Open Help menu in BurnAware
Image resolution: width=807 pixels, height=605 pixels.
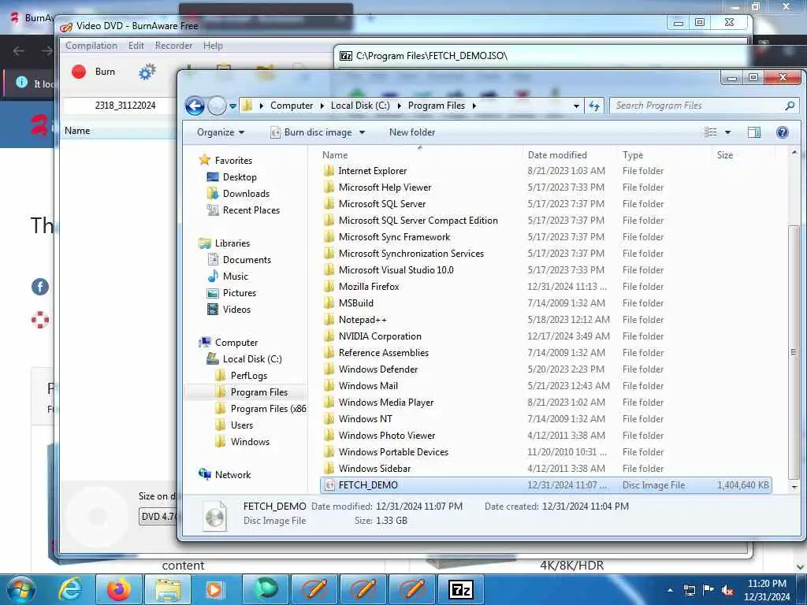(x=213, y=45)
